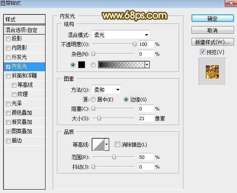Click the 取消 button
237x193 pixels.
[x=213, y=30]
